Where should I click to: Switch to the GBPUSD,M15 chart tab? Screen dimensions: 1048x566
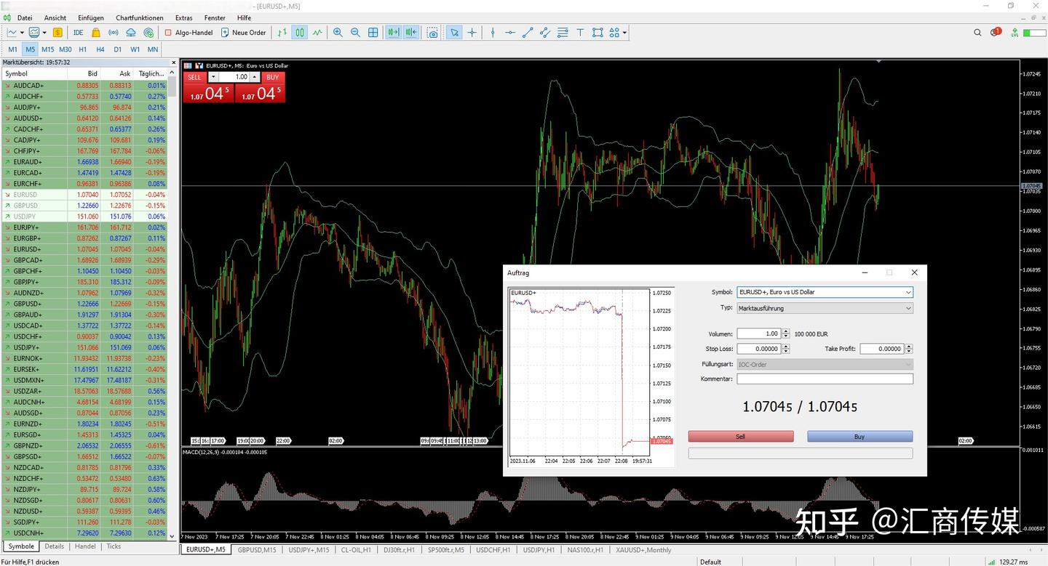coord(256,550)
